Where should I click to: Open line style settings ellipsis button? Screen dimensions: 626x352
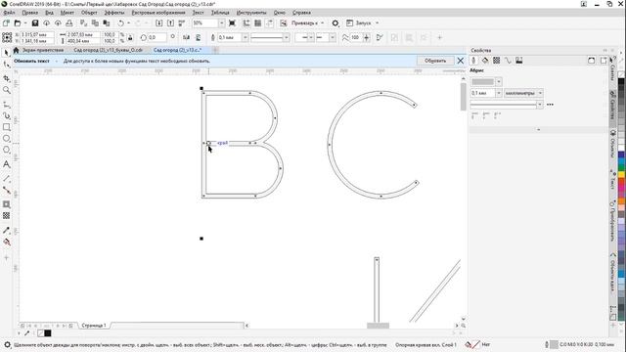550,105
